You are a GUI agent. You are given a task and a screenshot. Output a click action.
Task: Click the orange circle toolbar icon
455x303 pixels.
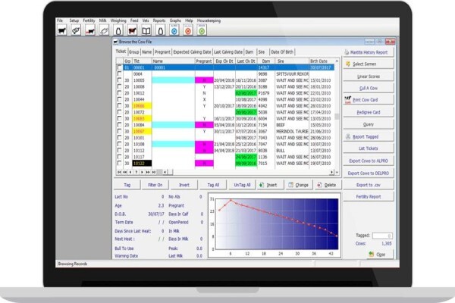point(188,30)
